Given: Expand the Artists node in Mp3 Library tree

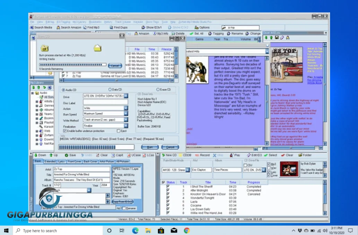Looking at the screenshot, I should 37,101.
